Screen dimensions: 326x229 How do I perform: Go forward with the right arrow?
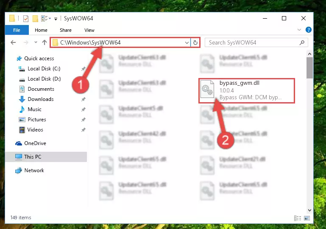[x=26, y=42]
